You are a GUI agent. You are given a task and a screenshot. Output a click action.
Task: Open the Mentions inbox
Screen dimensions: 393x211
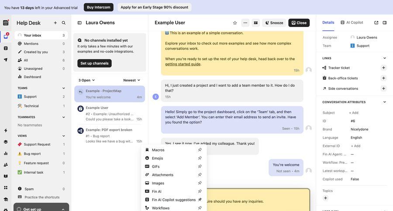pos(41,44)
